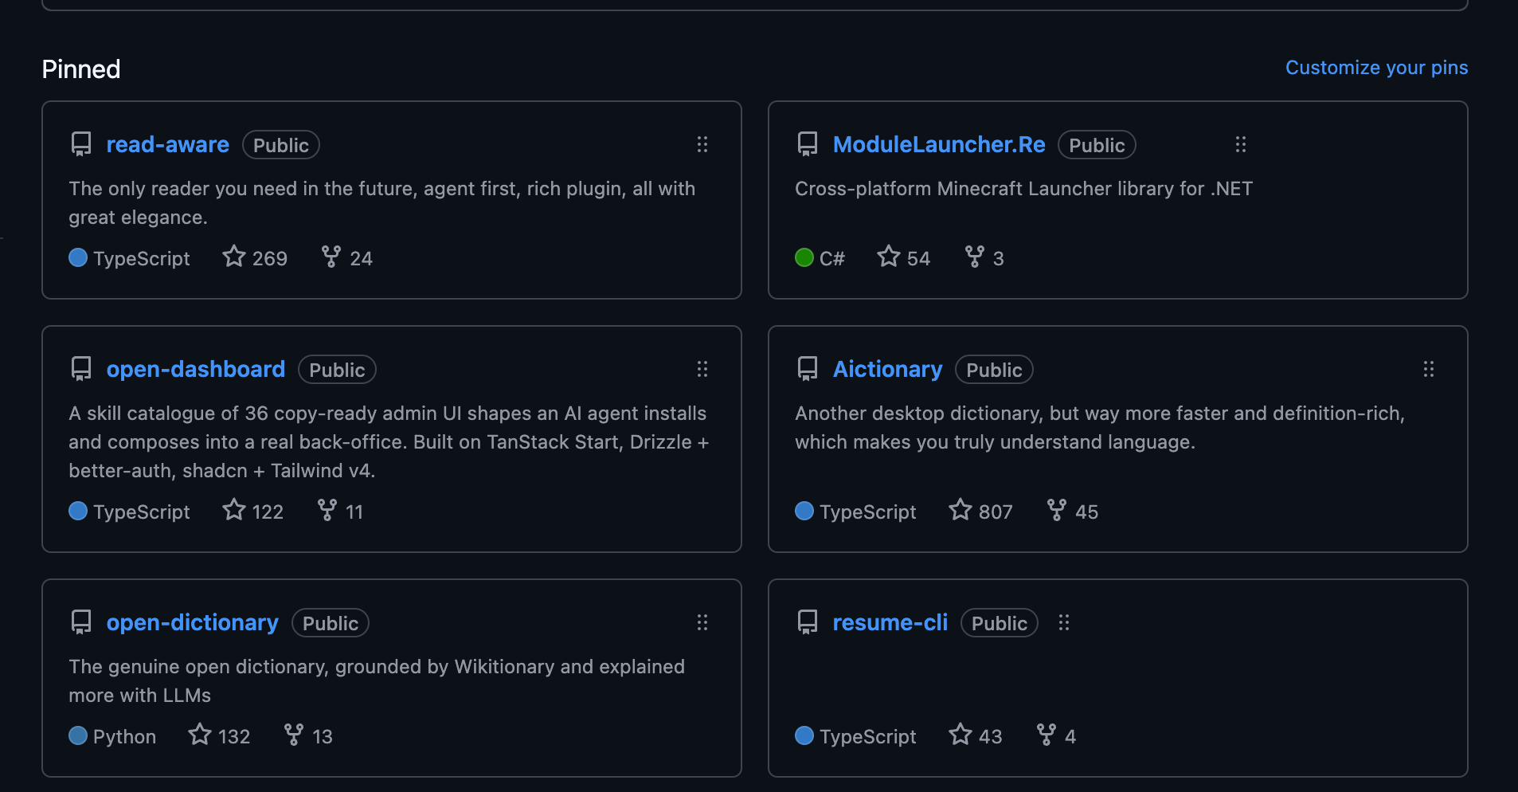Viewport: 1518px width, 792px height.
Task: Open Aictionary stargazers showing 807
Action: (x=980, y=511)
